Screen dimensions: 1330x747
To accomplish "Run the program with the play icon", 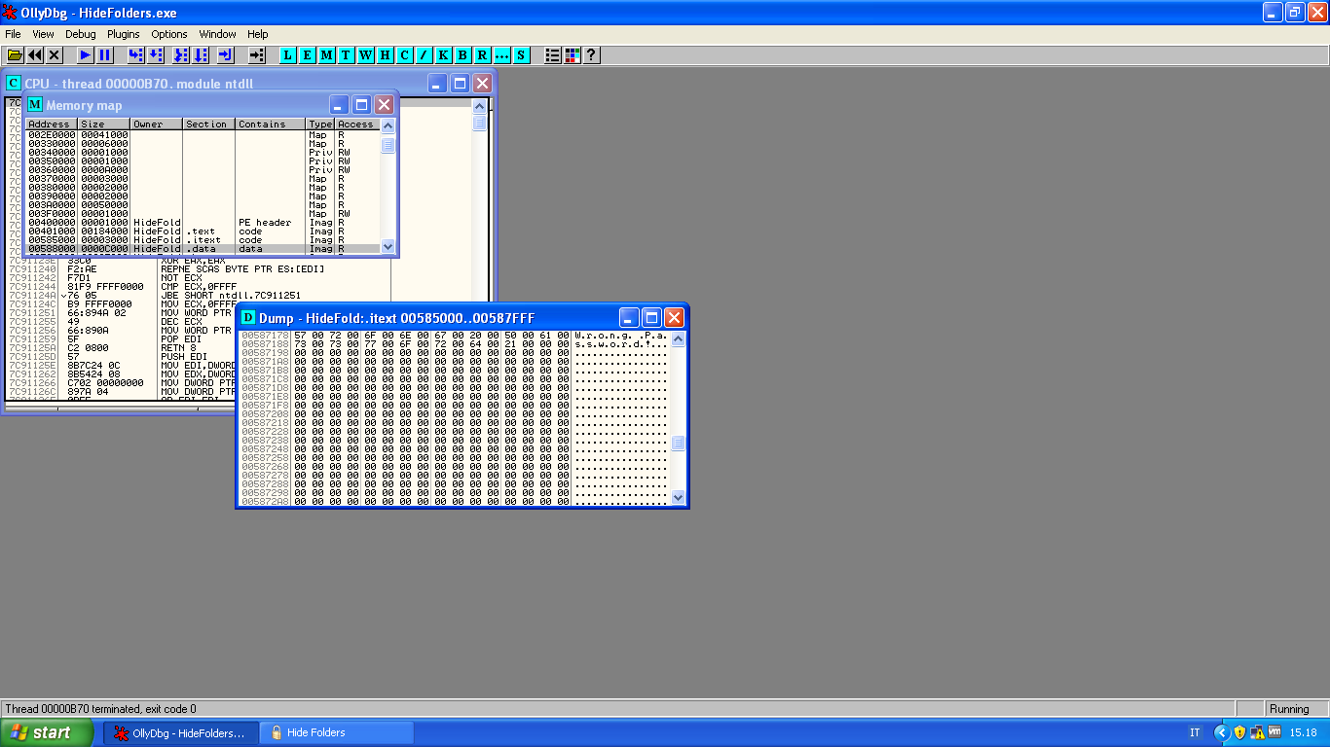I will click(x=86, y=55).
